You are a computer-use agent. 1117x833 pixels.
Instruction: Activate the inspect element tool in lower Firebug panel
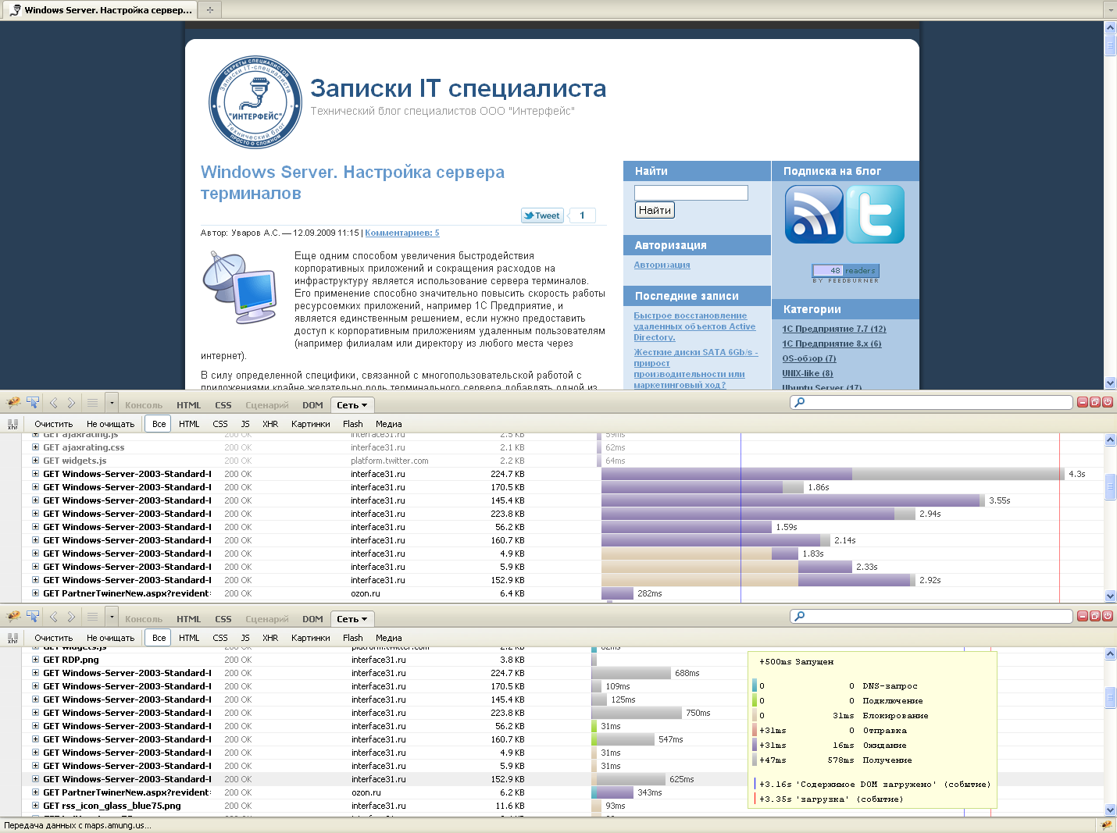point(33,617)
